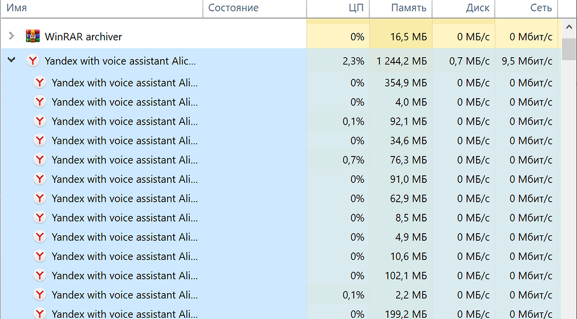Click Yandex icon beside 354,9 МБ row
Viewport: 577px width, 319px height.
40,82
